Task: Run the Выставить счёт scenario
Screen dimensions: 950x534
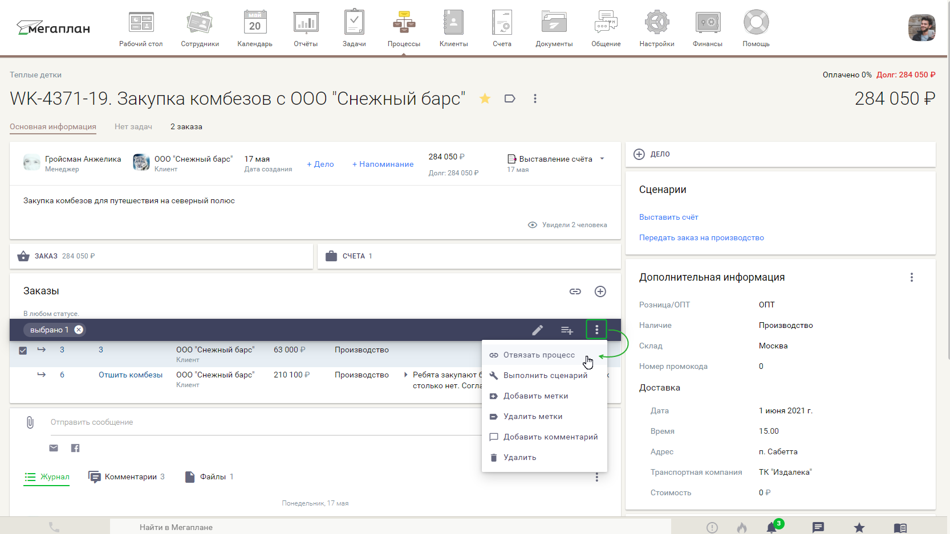Action: coord(668,217)
